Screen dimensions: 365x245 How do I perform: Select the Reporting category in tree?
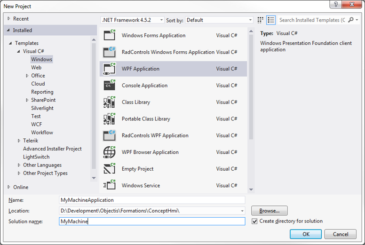(x=42, y=92)
